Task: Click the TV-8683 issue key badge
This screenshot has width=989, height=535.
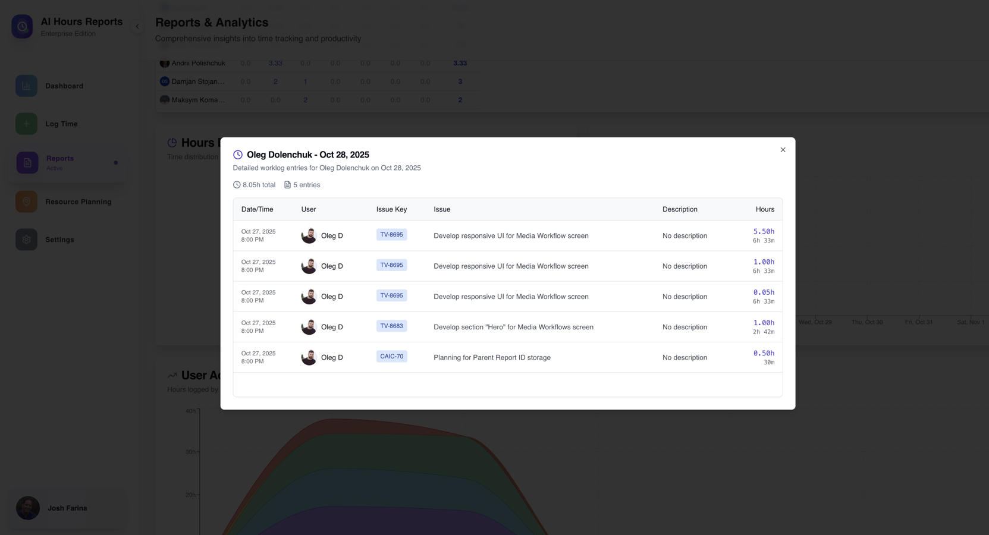Action: point(391,326)
